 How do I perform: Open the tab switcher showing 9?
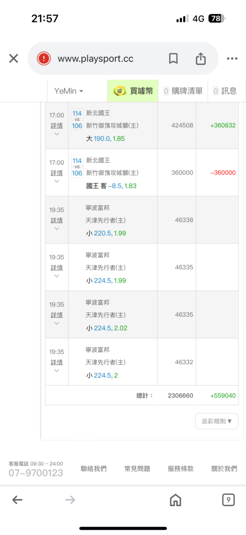click(228, 500)
